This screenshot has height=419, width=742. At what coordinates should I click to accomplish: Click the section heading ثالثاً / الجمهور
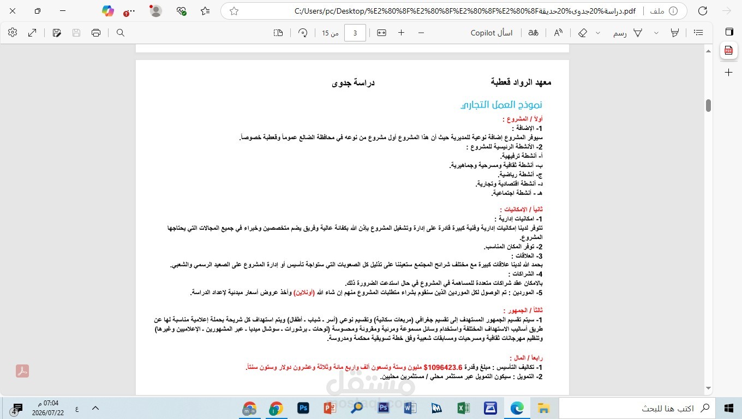[x=523, y=310]
